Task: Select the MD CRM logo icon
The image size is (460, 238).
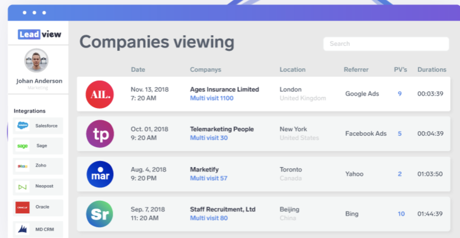Action: 23,229
